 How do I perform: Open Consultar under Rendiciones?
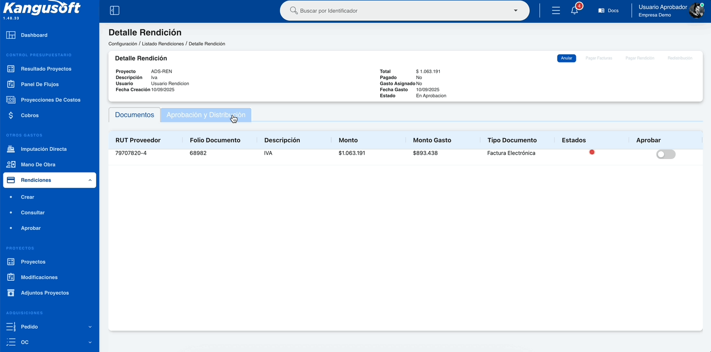pos(32,213)
